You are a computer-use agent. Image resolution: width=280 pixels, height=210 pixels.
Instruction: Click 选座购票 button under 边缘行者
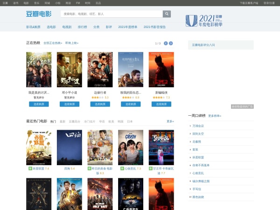pyautogui.click(x=100, y=104)
